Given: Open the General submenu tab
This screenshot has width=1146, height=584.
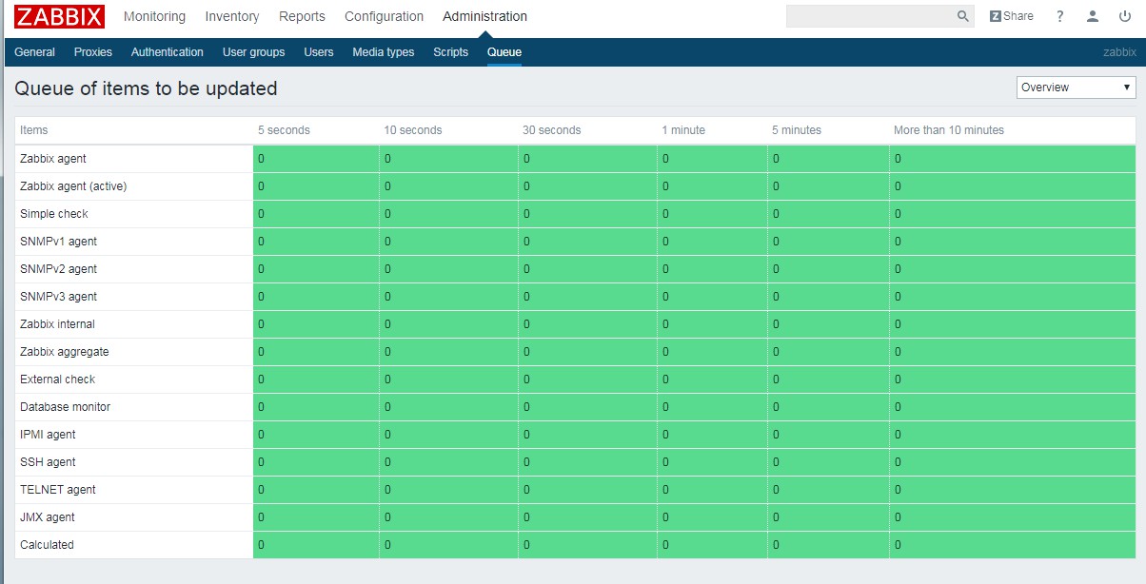Looking at the screenshot, I should click(x=34, y=52).
